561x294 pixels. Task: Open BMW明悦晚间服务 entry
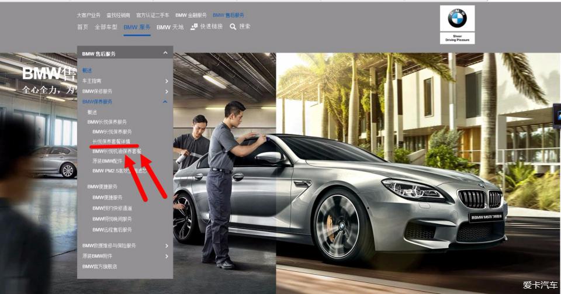(x=112, y=219)
